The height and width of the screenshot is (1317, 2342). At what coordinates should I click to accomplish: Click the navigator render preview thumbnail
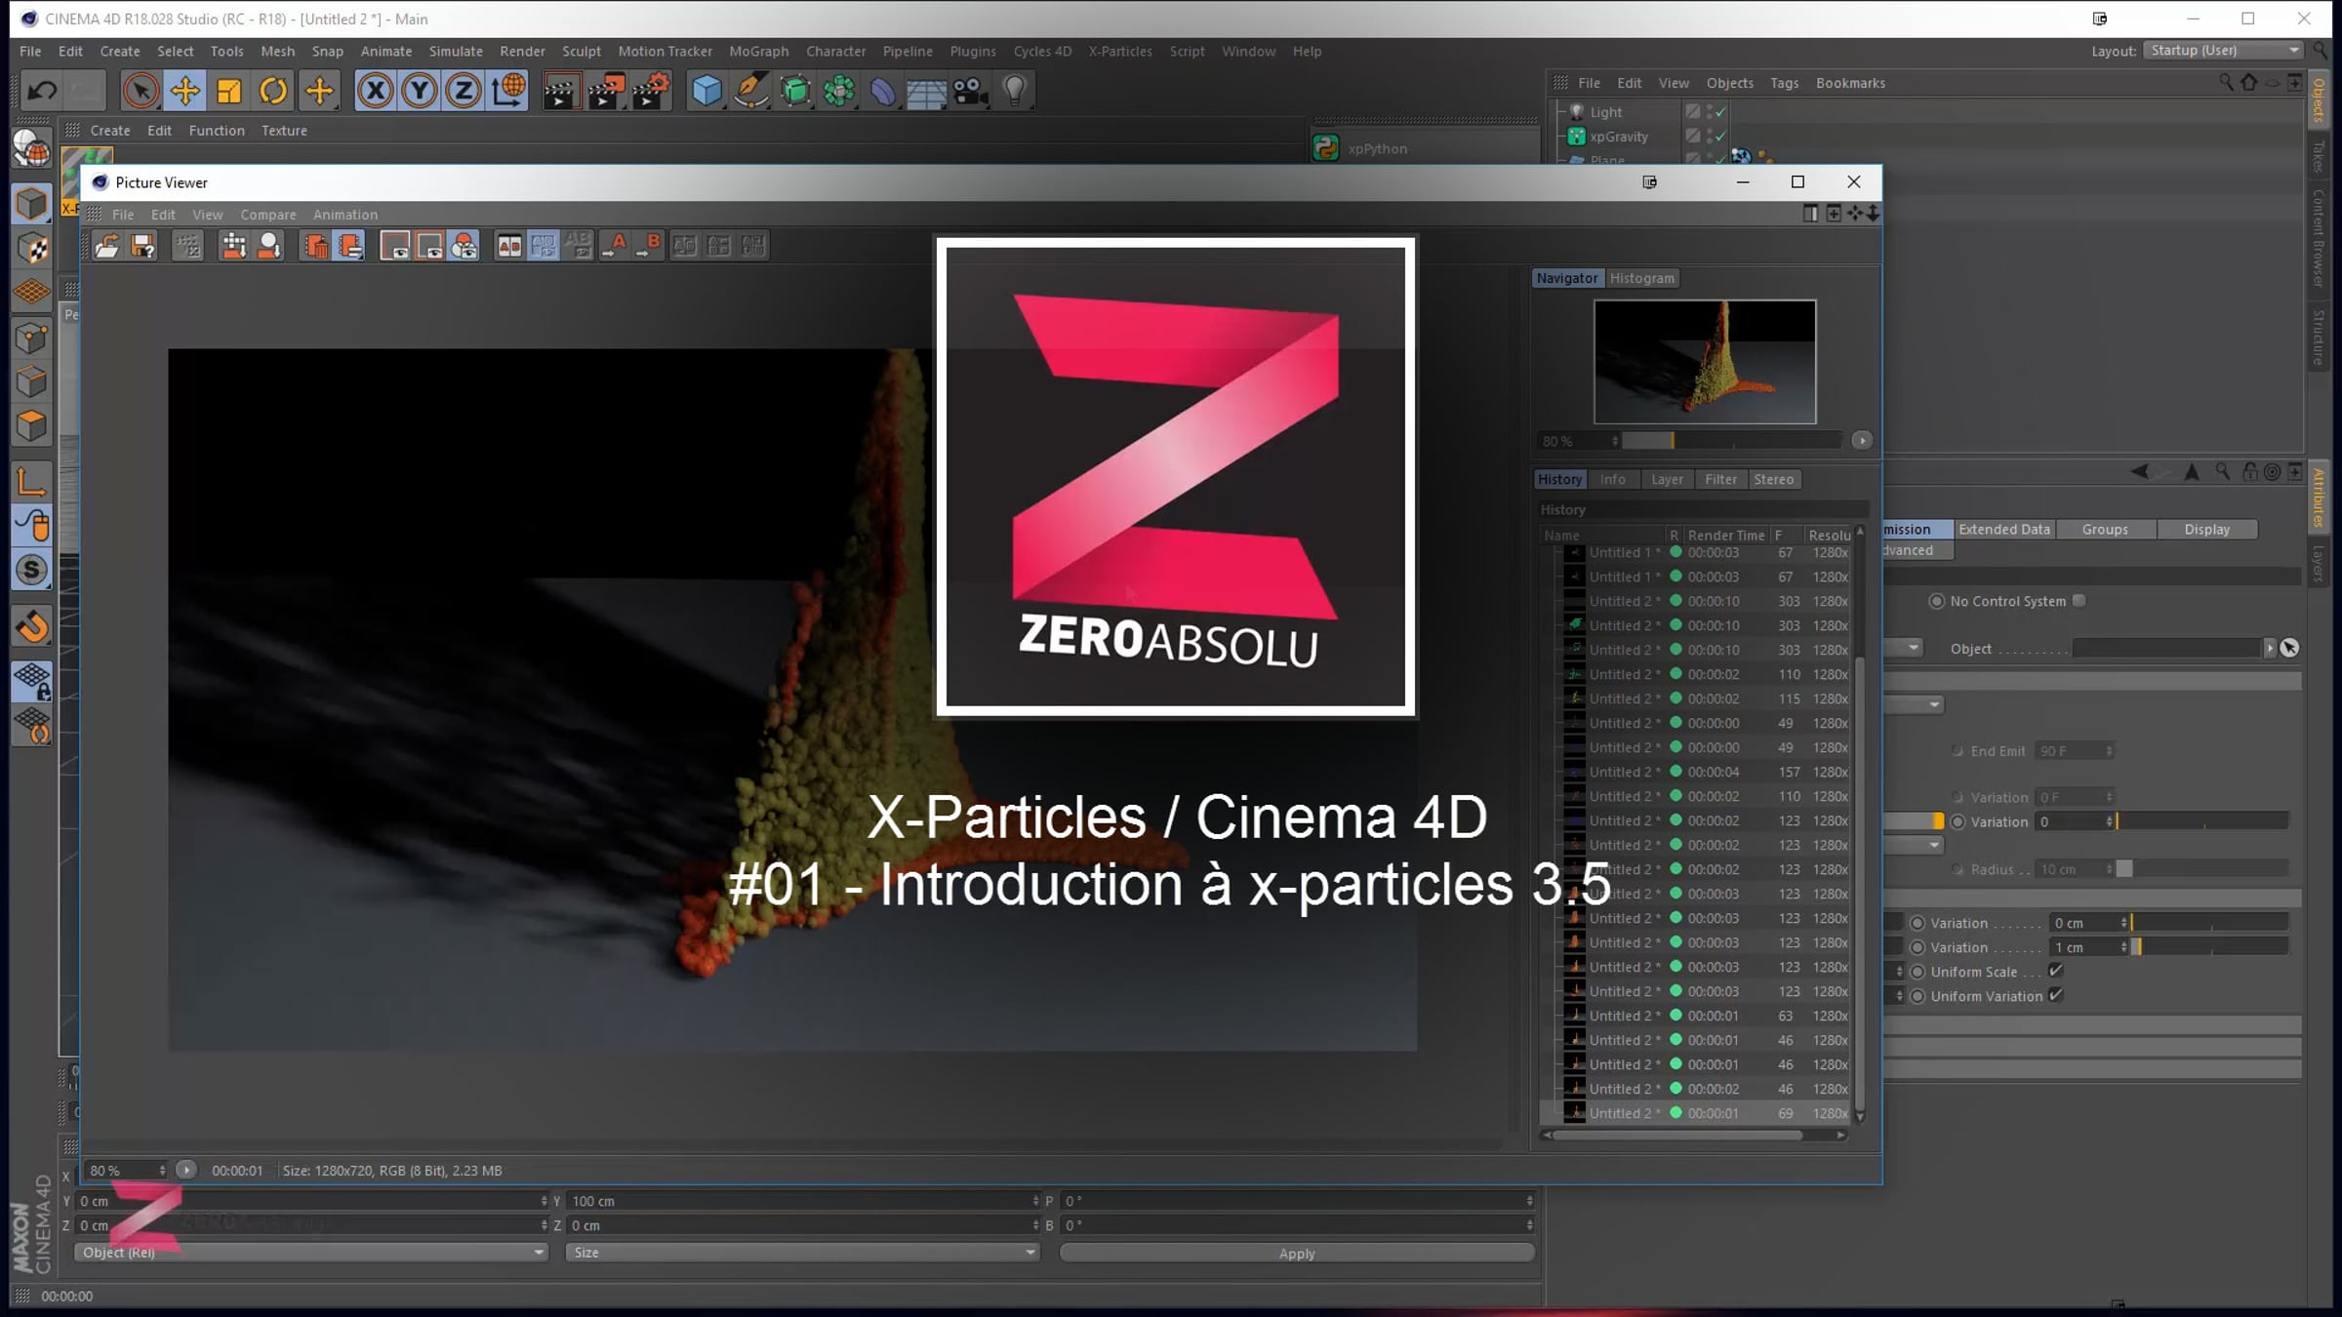point(1705,362)
